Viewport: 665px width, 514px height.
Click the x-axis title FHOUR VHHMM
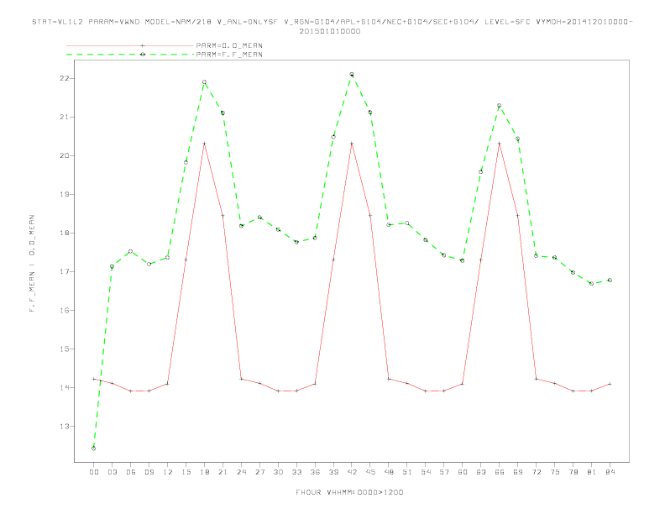pyautogui.click(x=349, y=492)
